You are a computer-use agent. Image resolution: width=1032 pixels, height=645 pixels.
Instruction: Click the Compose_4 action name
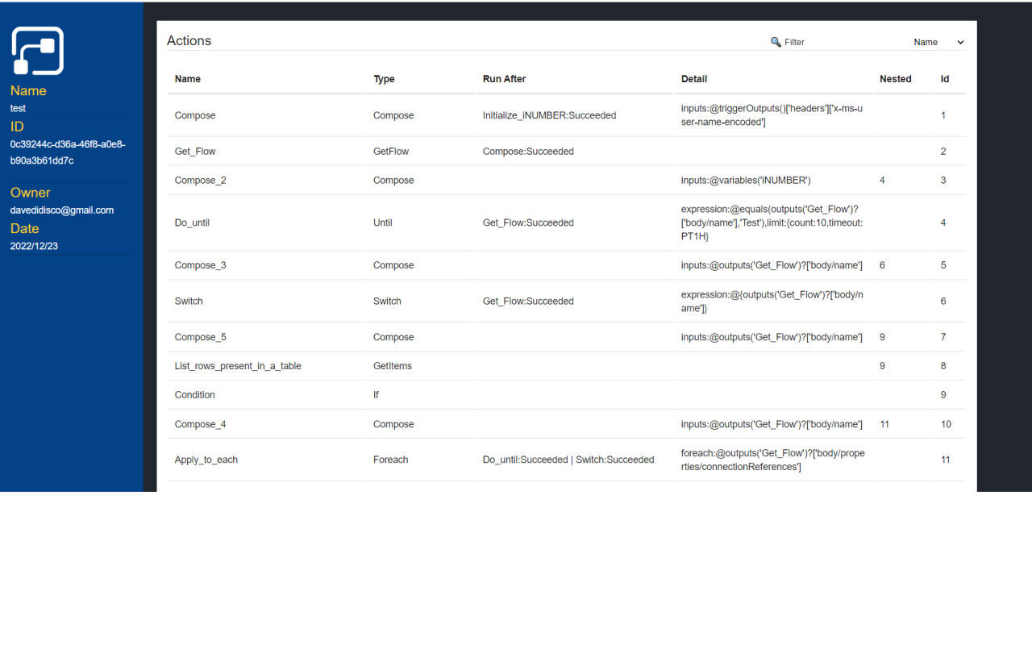(200, 424)
